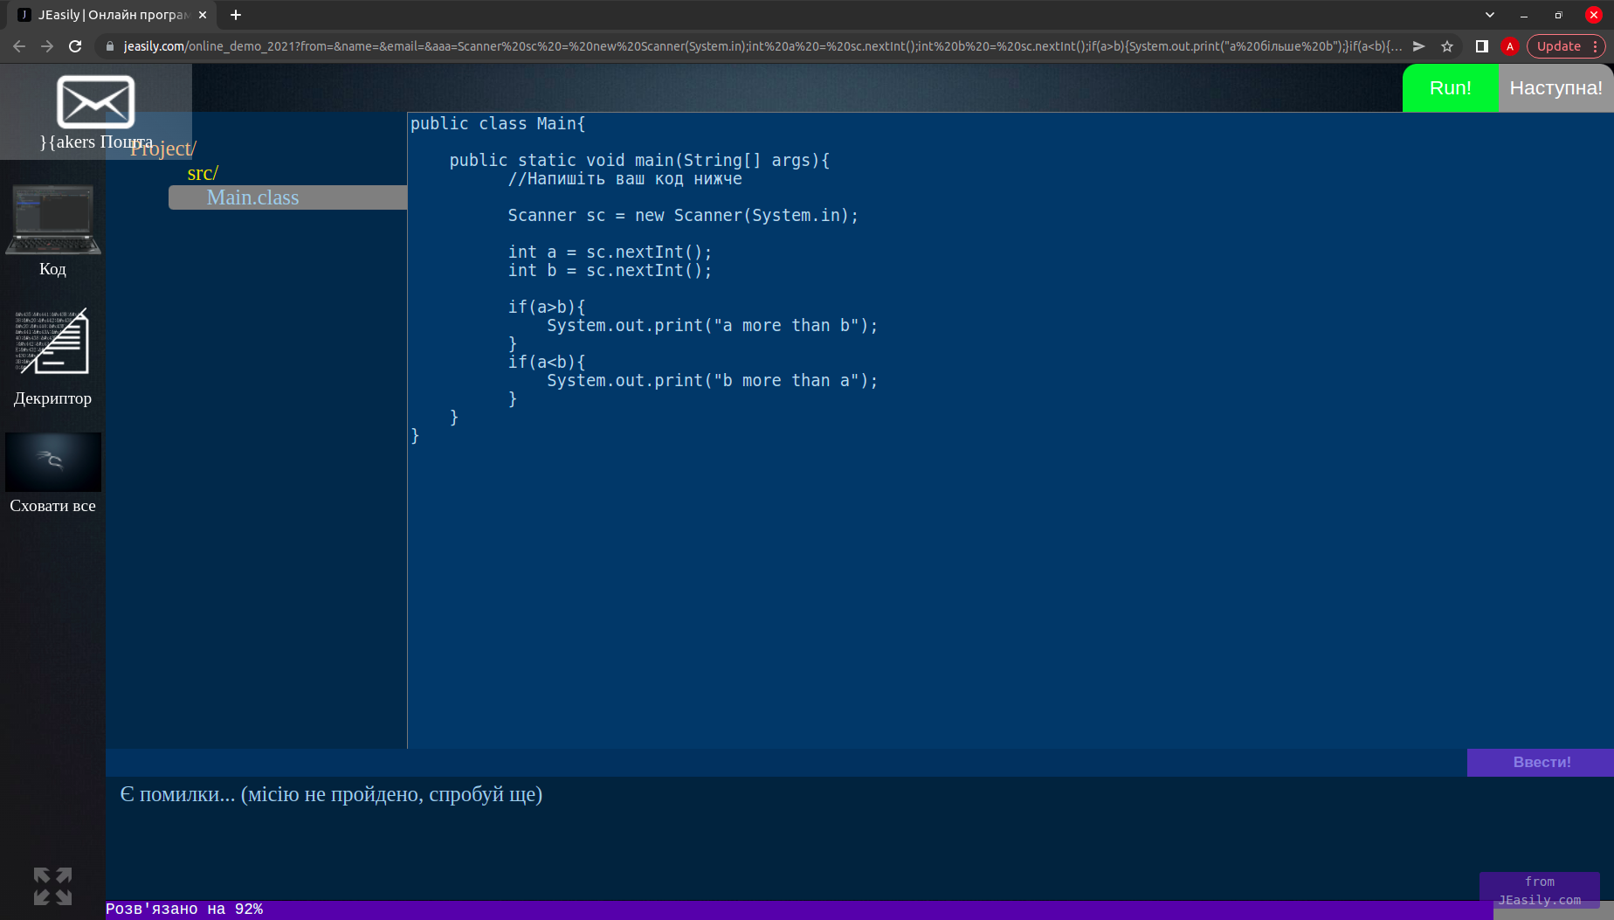
Task: Reload the page in browser
Action: pyautogui.click(x=75, y=46)
